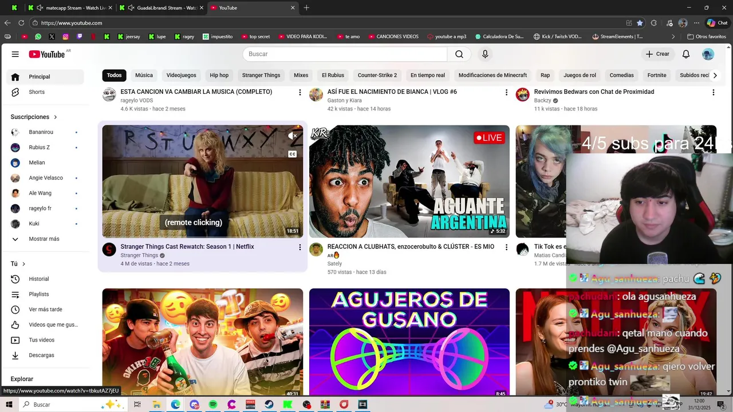Open options for REACCION A CLUBHATS video
Image resolution: width=733 pixels, height=412 pixels.
pos(506,247)
